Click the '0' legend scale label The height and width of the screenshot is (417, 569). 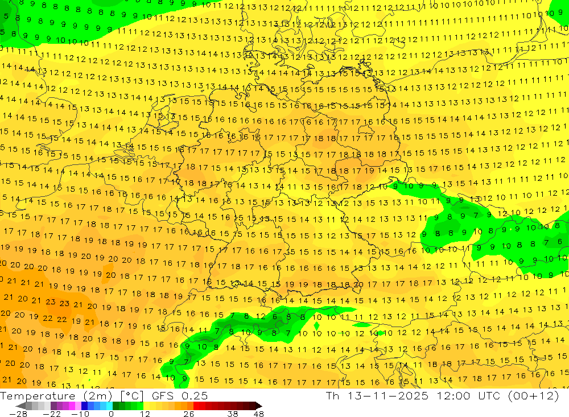(111, 414)
